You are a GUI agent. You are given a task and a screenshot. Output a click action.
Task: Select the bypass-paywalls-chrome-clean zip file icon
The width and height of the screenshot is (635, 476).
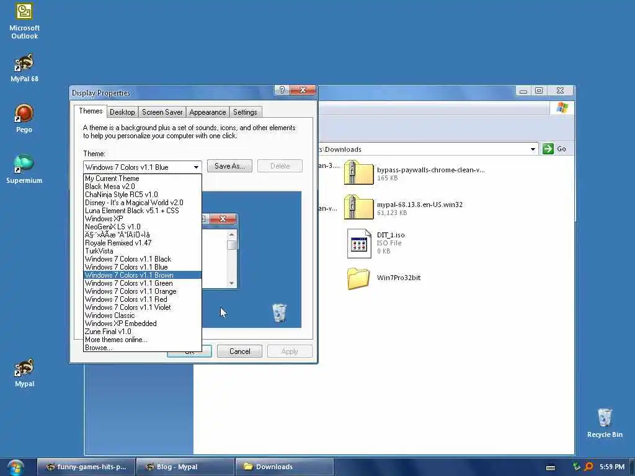358,173
